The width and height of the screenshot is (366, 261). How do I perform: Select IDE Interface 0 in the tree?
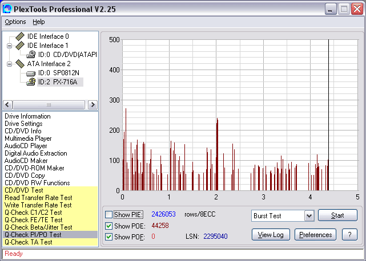(x=48, y=36)
